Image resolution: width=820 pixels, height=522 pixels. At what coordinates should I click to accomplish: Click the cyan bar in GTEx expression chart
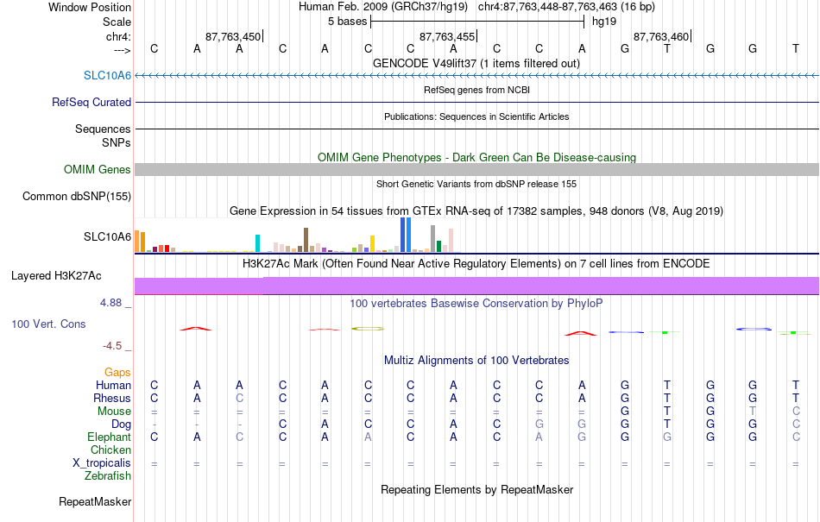click(x=257, y=243)
